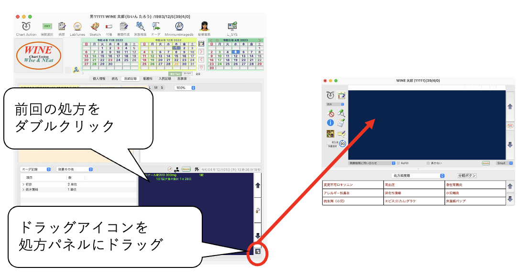The height and width of the screenshot is (277, 524).
Task: Toggle the ReFill checkbox
Action: tap(398, 163)
